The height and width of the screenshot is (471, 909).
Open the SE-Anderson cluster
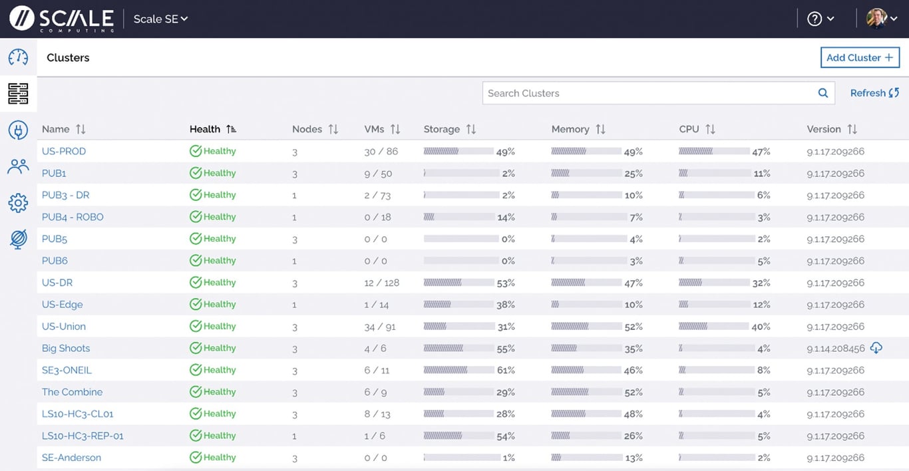[71, 458]
